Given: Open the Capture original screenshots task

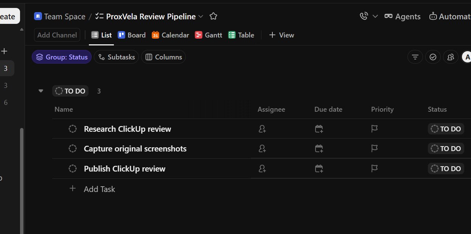Looking at the screenshot, I should [x=135, y=148].
